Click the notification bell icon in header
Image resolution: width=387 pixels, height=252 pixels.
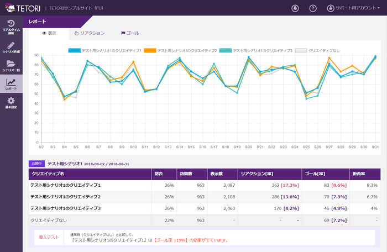[x=295, y=8]
